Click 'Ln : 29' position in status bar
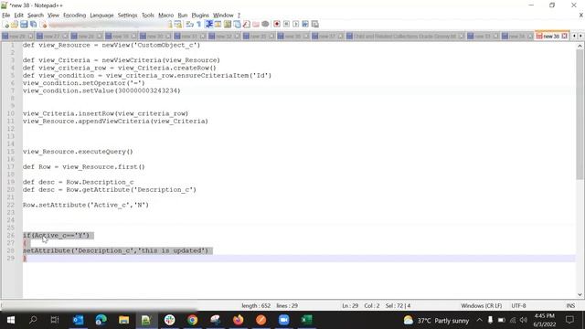Image resolution: width=585 pixels, height=329 pixels. (x=350, y=306)
